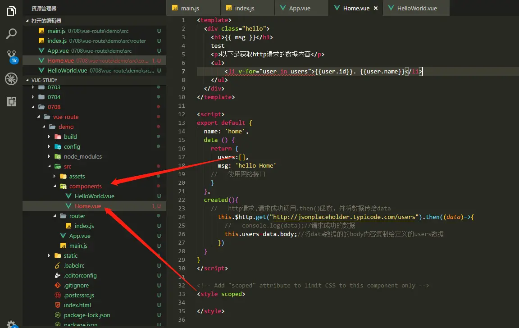Image resolution: width=519 pixels, height=328 pixels.
Task: Click the "<style scoped>" tag text
Action: (221, 294)
